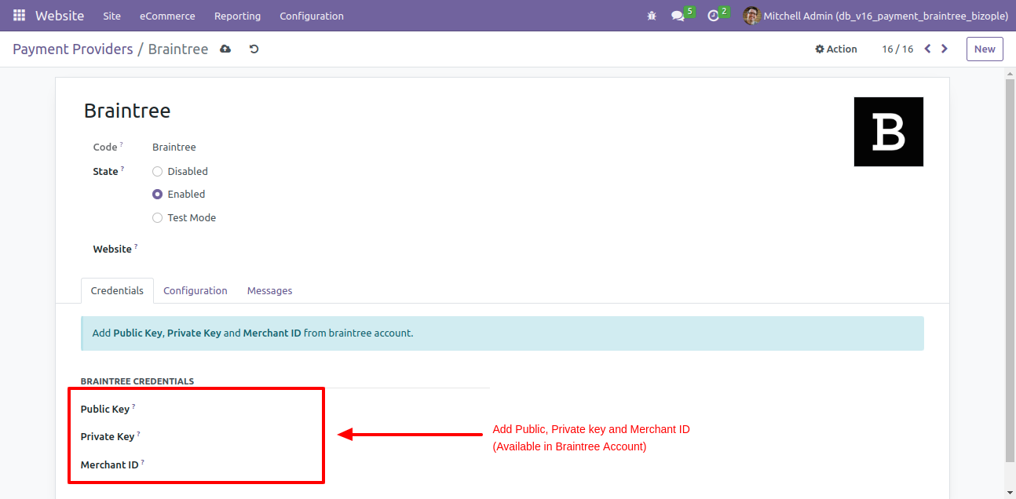
Task: Open the Site menu
Action: tap(112, 16)
